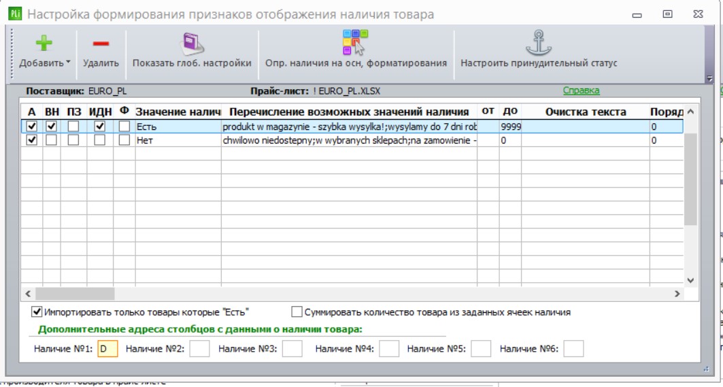
Task: Click the window resize grip at bottom corner
Action: [707, 369]
